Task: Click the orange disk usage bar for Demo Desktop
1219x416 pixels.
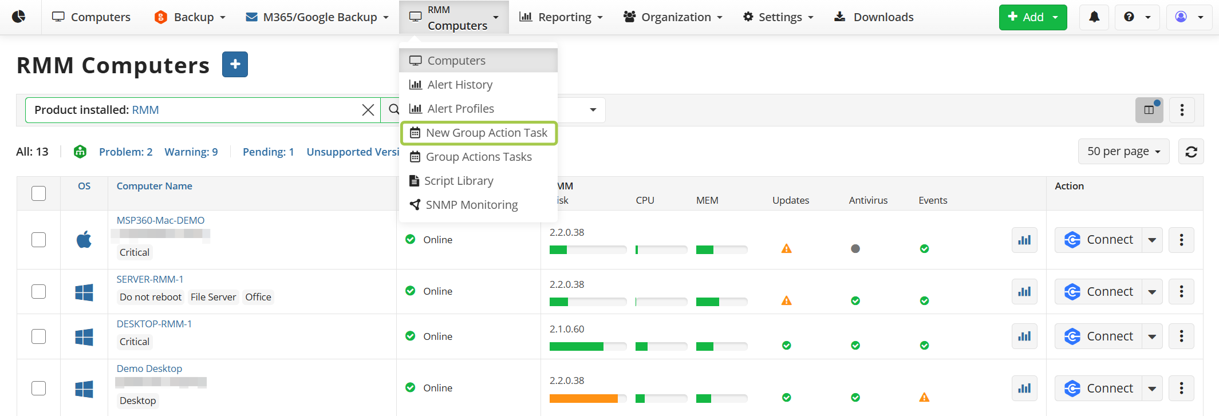Action: (583, 398)
